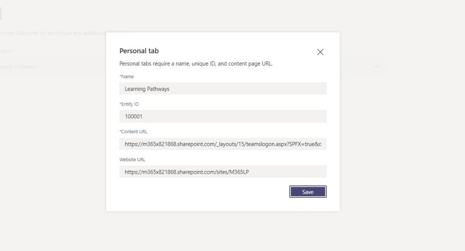Image resolution: width=465 pixels, height=251 pixels.
Task: Click the Personal tab dialog title
Action: (139, 51)
